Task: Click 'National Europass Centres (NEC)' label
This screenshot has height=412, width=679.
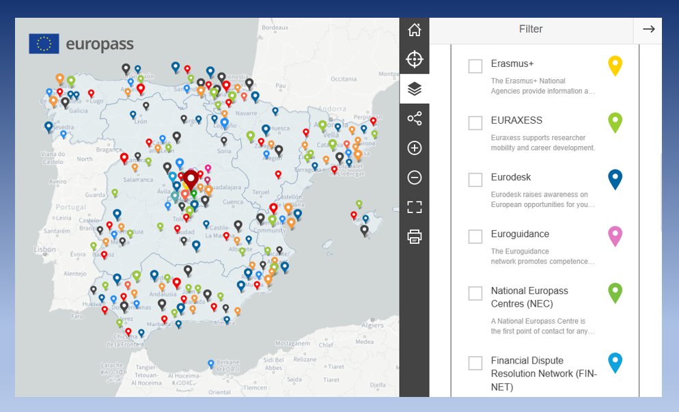Action: pyautogui.click(x=529, y=297)
